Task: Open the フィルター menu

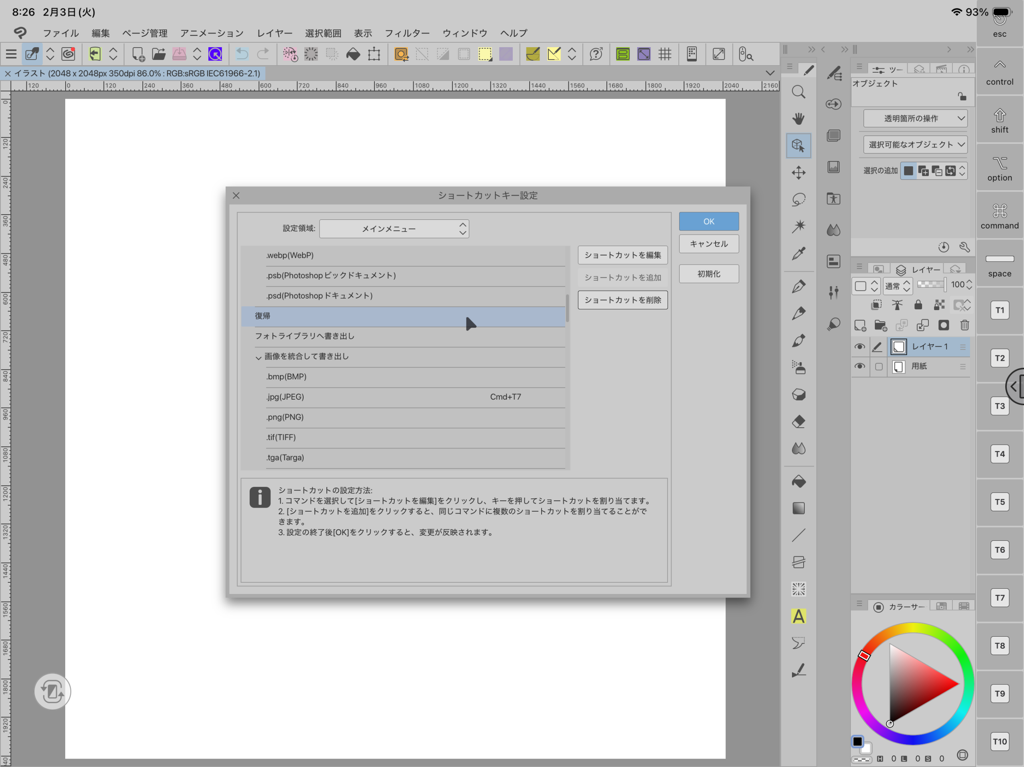Action: 407,33
